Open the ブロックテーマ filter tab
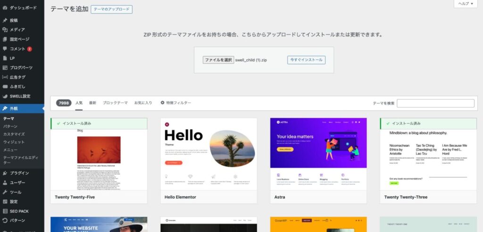The height and width of the screenshot is (232, 483). click(x=115, y=103)
